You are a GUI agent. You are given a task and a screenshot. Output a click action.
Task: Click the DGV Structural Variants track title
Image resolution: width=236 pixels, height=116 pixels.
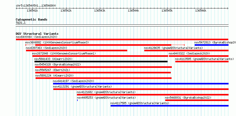37,34
